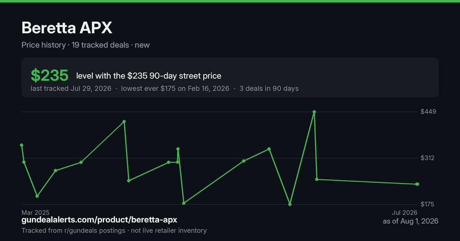Select the lowest point just before the $449 peak
Viewport: 460px width, 241px height.
click(290, 204)
